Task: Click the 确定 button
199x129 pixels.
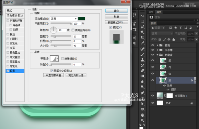Action: click(x=116, y=11)
